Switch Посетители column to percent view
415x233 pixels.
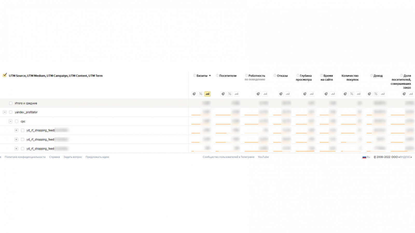[230, 94]
